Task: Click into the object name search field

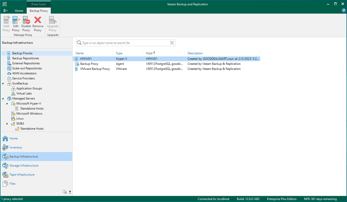Action: point(125,43)
